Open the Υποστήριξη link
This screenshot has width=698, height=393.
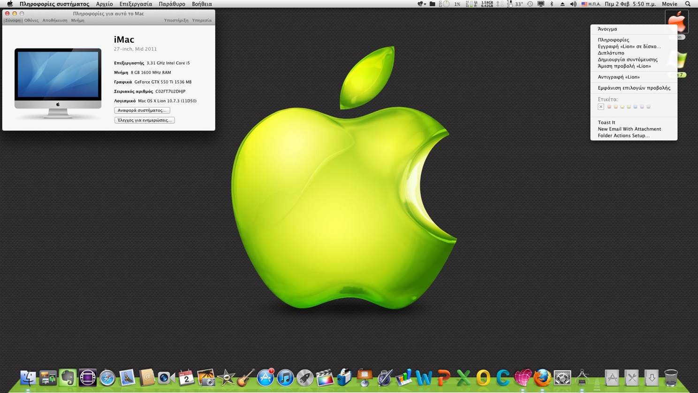click(176, 20)
